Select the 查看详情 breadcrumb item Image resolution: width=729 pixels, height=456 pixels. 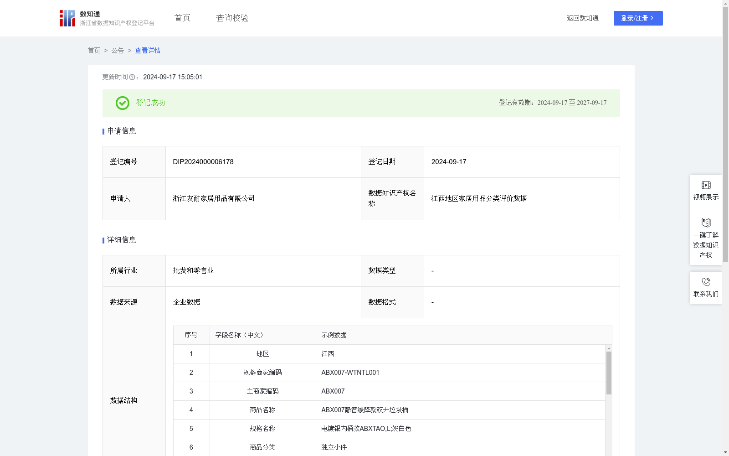148,51
